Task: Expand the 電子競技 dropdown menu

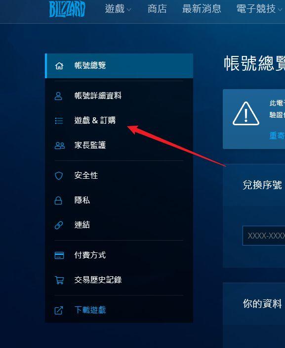Action: [x=259, y=9]
